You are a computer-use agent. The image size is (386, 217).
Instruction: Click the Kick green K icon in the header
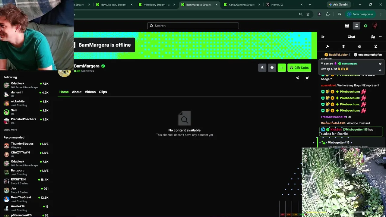(x=366, y=26)
